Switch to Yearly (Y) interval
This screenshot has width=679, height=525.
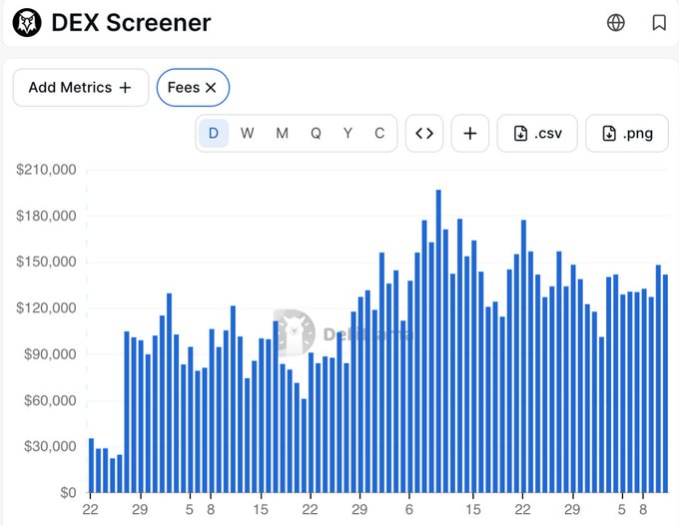click(x=347, y=134)
